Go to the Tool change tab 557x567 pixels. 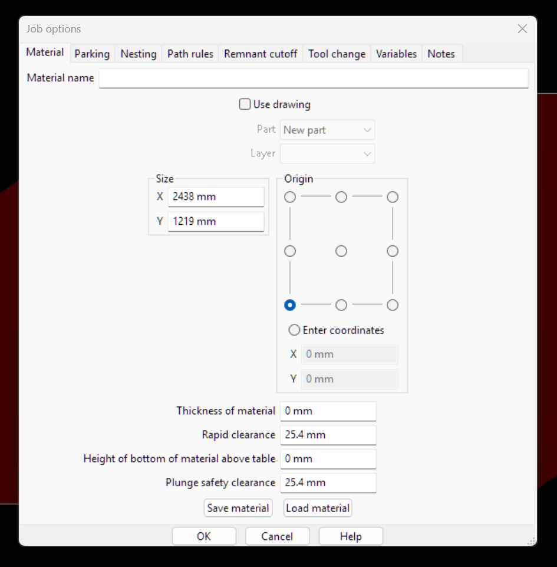point(337,54)
